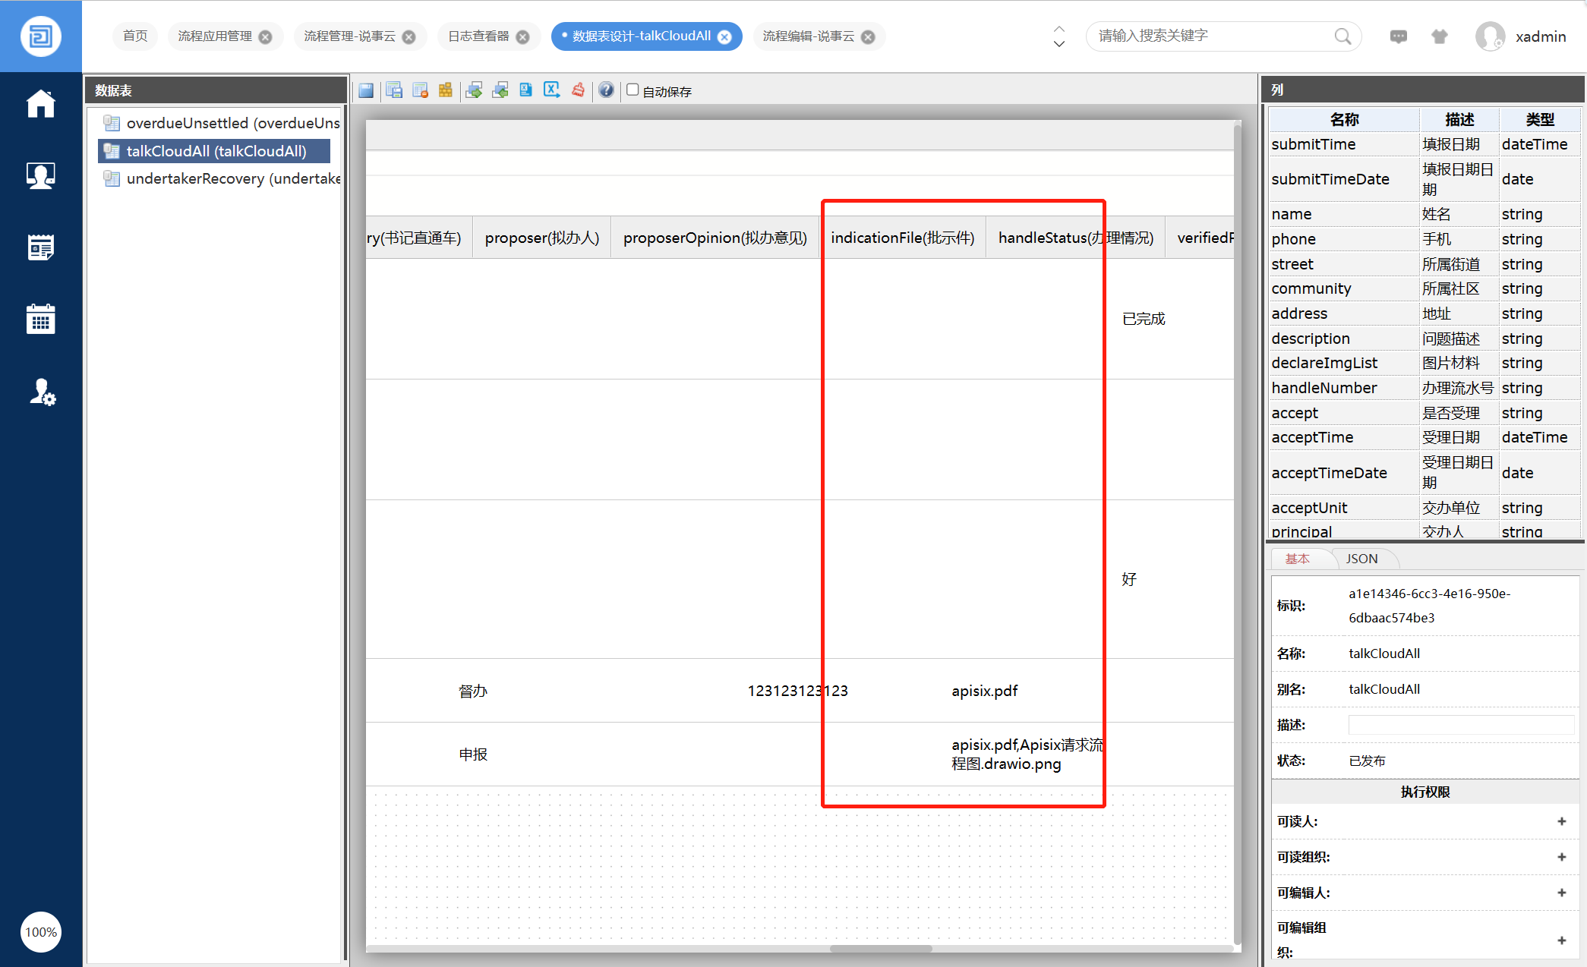Screen dimensions: 1587x967
Task: Click the red broom clear icon
Action: click(x=579, y=90)
